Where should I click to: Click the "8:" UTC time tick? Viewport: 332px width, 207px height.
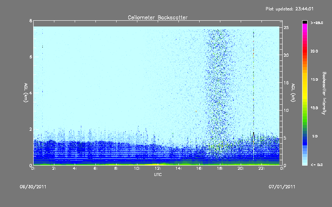pos(116,168)
